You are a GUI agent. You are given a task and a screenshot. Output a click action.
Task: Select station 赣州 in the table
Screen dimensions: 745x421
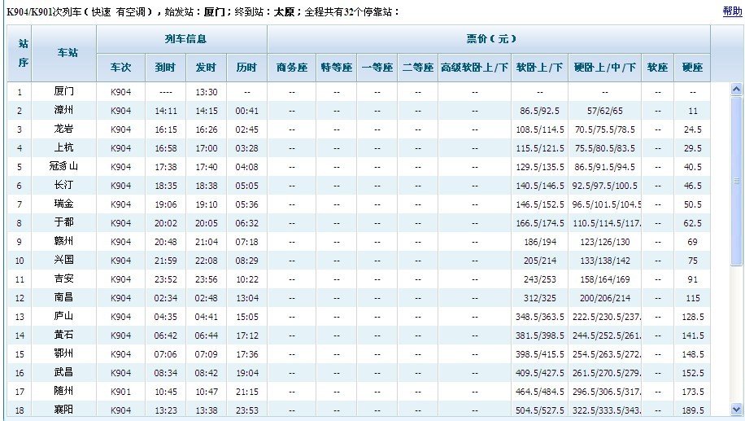[x=63, y=241]
